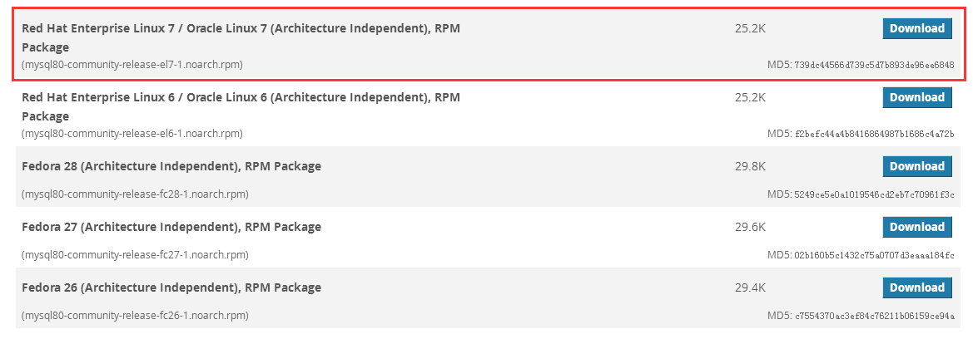
Task: Download the Fedora 26 RPM package
Action: 916,287
